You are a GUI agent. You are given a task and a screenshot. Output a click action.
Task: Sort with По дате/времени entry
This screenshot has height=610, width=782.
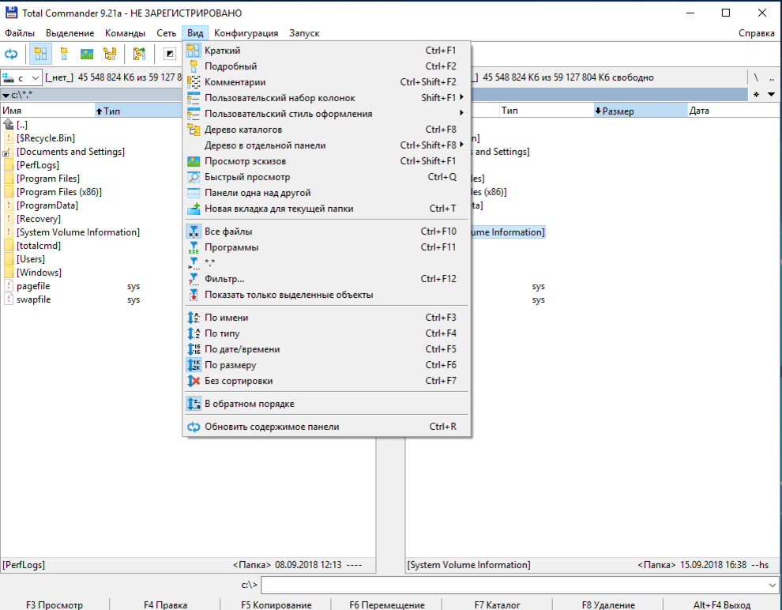(x=327, y=349)
